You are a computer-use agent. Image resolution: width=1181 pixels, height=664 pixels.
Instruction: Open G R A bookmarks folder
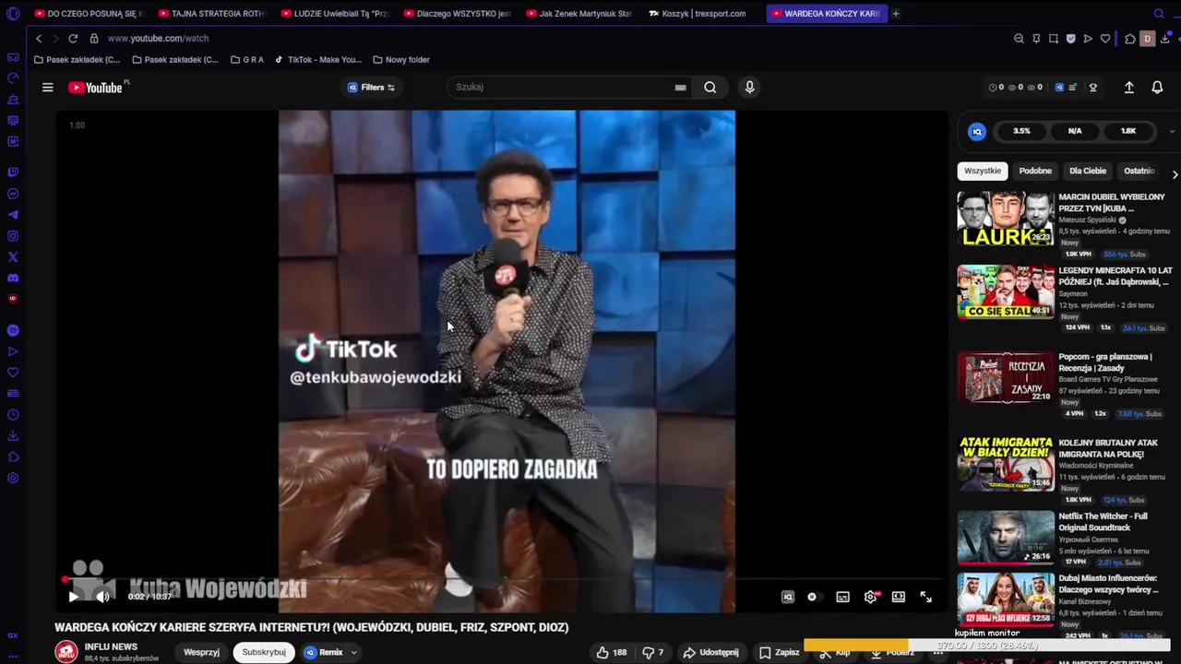tap(247, 60)
